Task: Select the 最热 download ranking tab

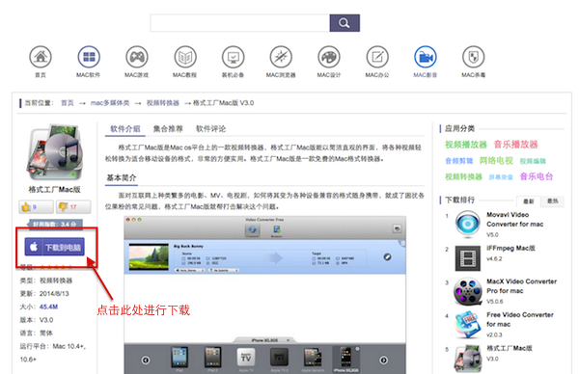Action: point(552,201)
